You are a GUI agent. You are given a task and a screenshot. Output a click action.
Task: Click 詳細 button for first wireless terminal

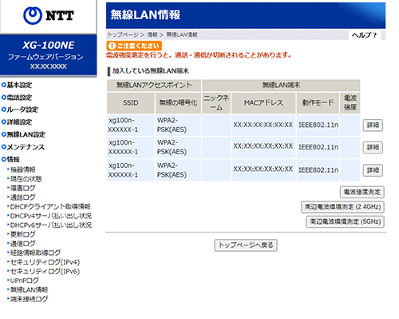[373, 125]
